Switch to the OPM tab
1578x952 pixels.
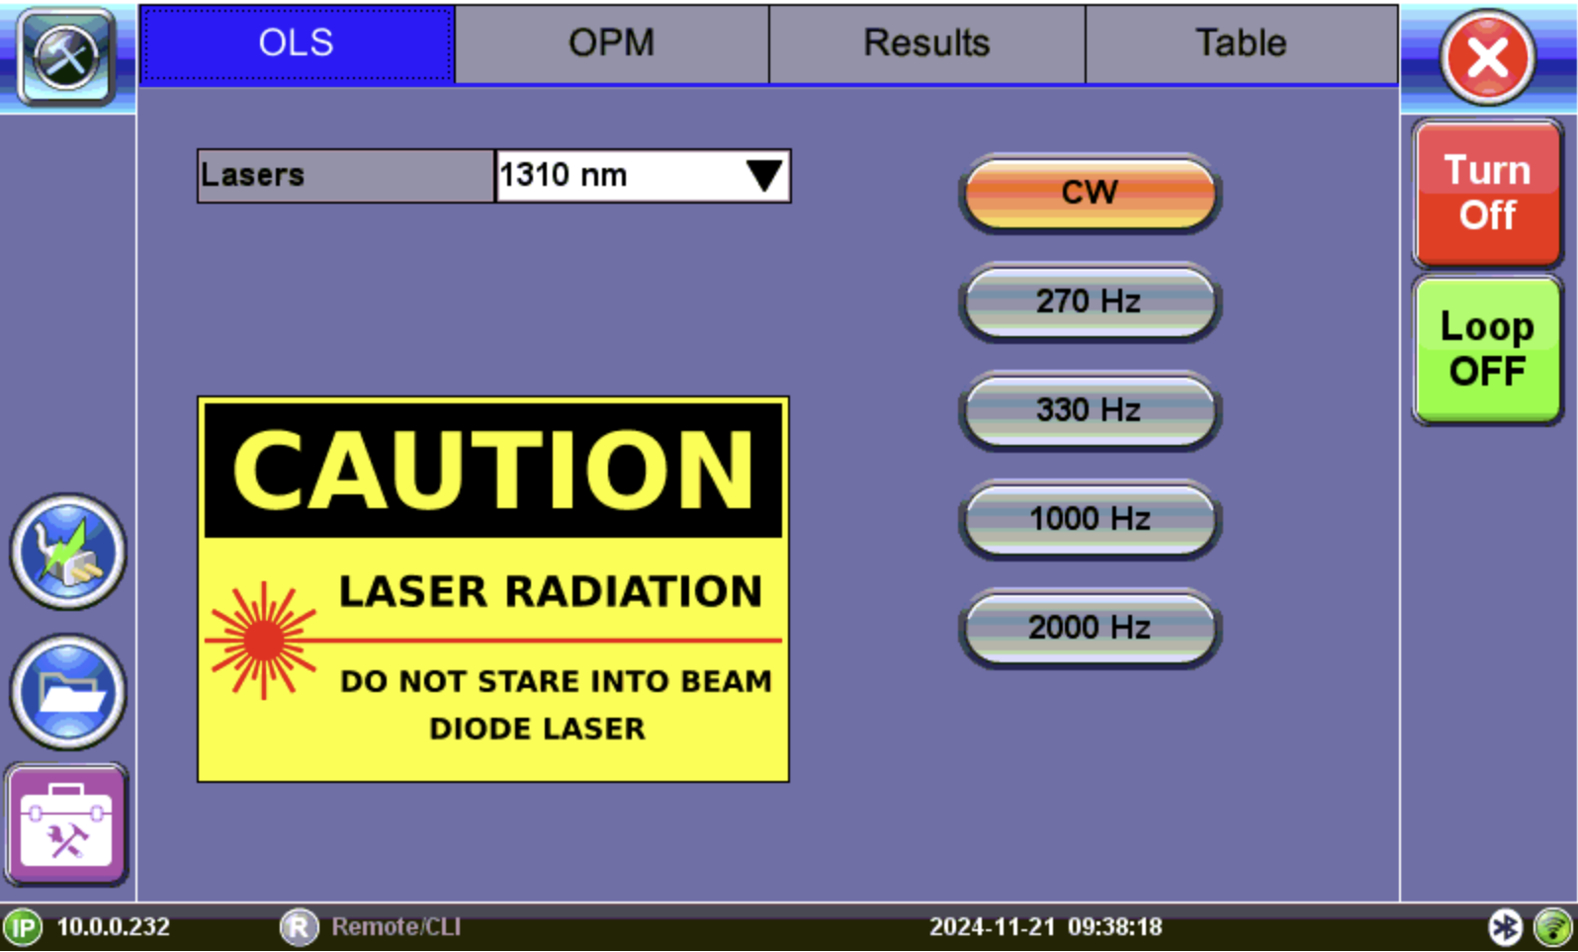click(611, 43)
